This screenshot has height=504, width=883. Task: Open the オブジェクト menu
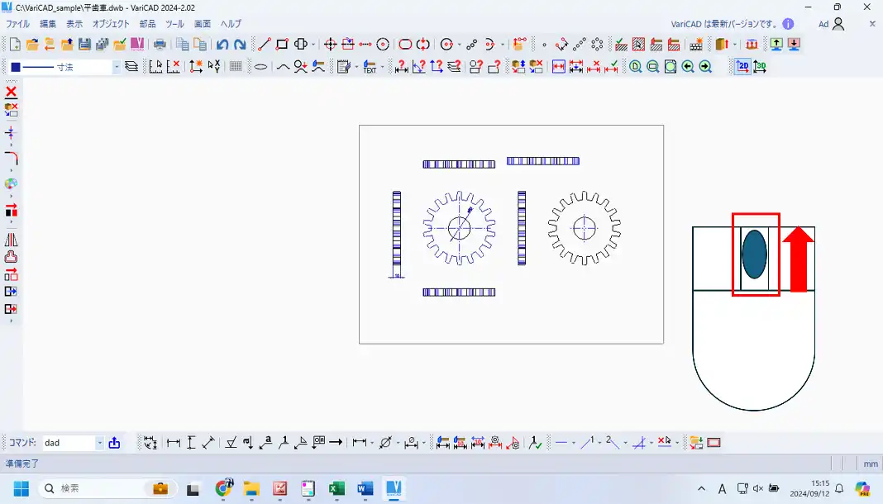click(x=111, y=24)
